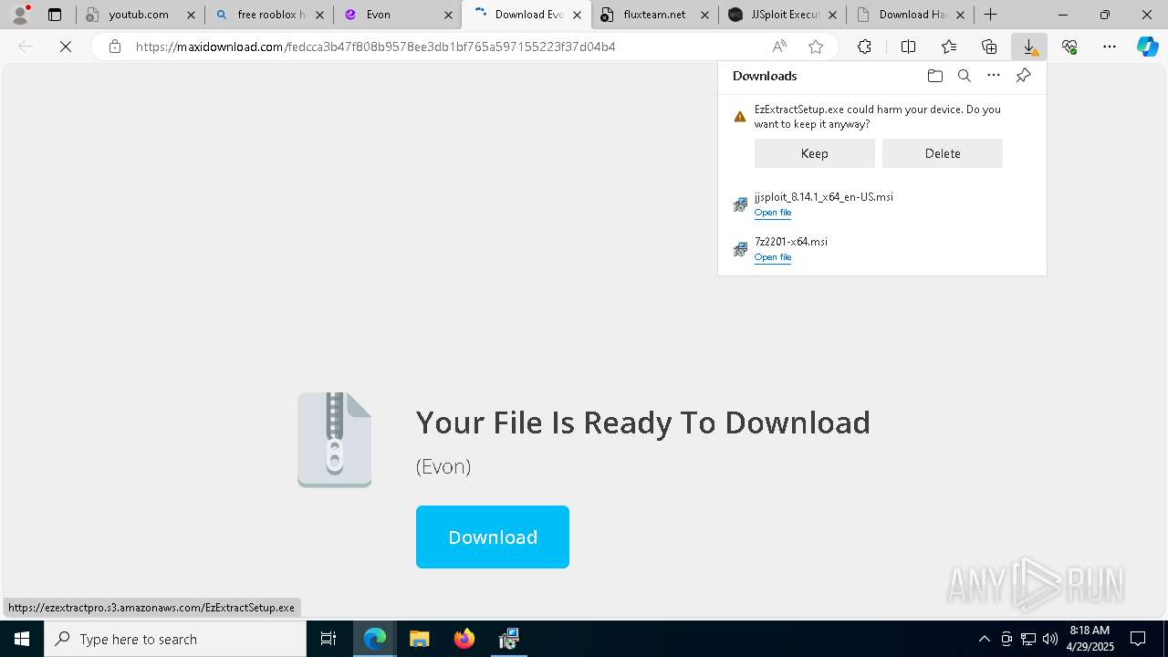Image resolution: width=1168 pixels, height=657 pixels.
Task: Open file link for jjsploit_8.14.1_x64_en-US.msi
Action: [773, 213]
